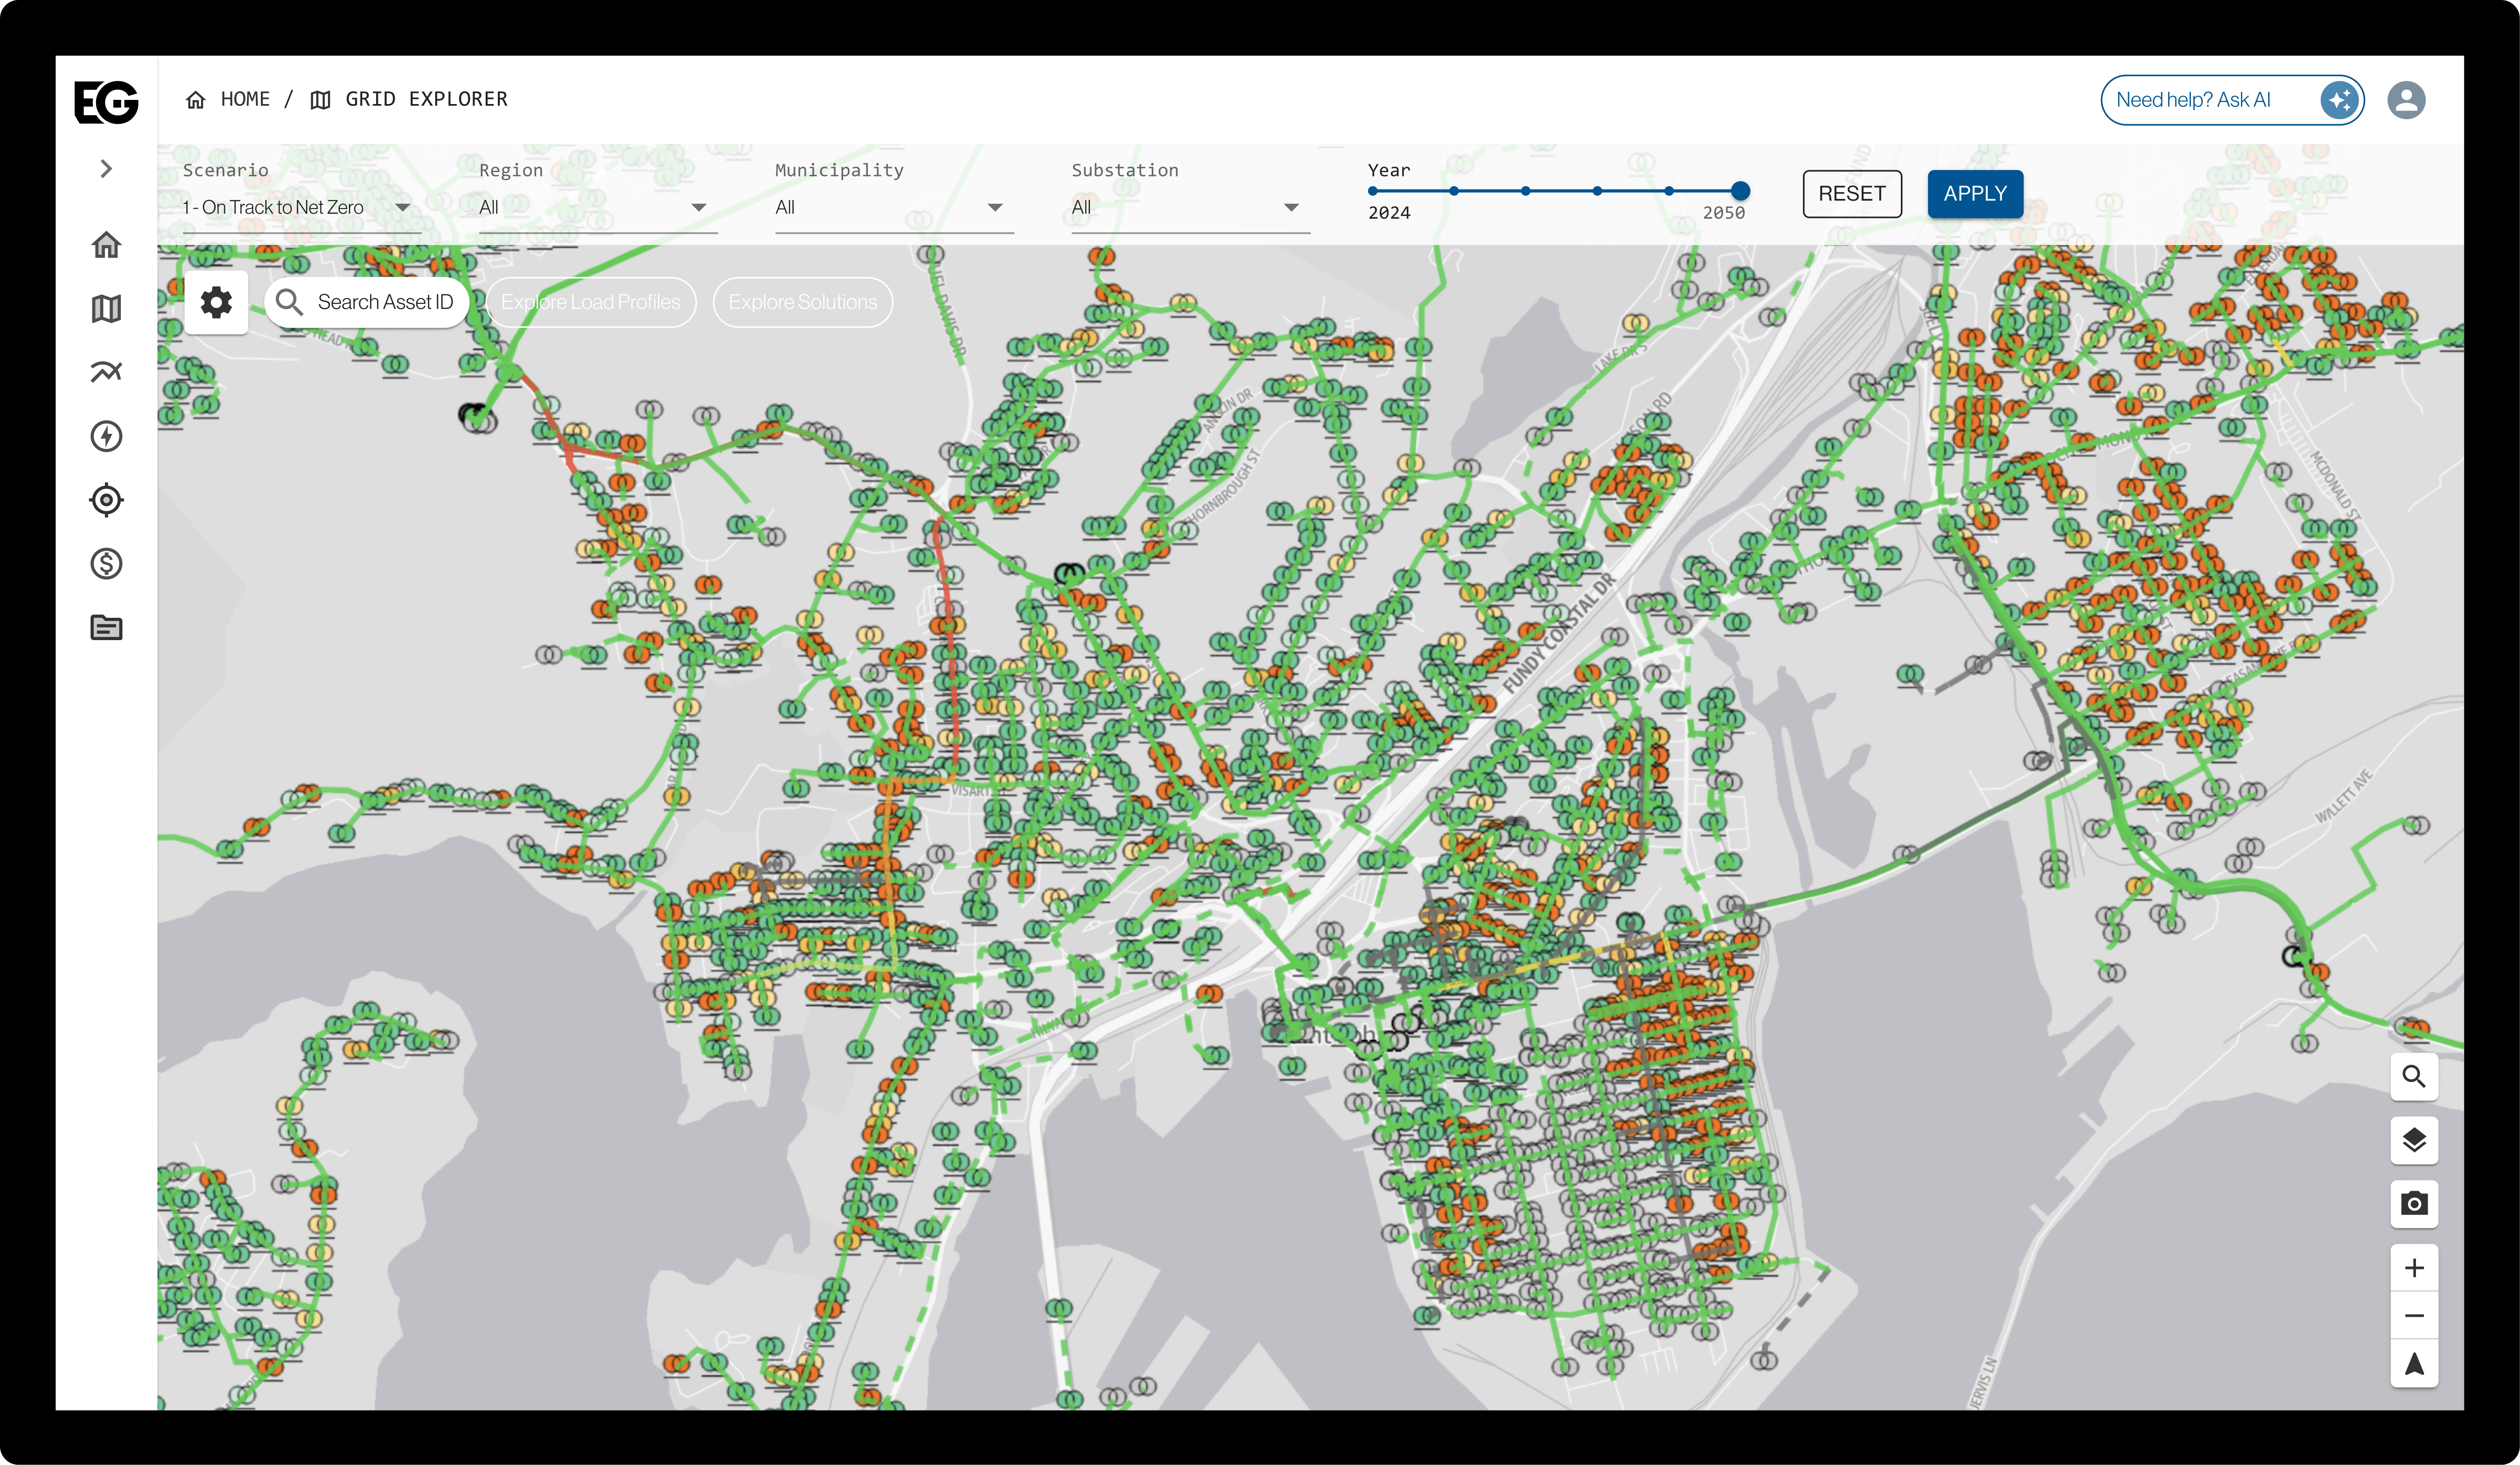
Task: Open the documents folder sidebar icon
Action: pos(106,628)
